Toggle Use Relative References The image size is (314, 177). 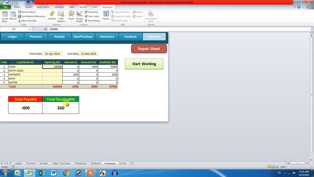(x=31, y=16)
